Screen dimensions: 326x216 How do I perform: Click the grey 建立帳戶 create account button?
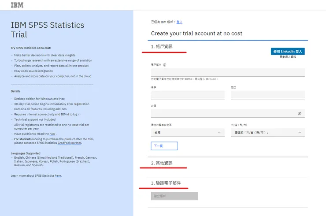pyautogui.click(x=174, y=196)
